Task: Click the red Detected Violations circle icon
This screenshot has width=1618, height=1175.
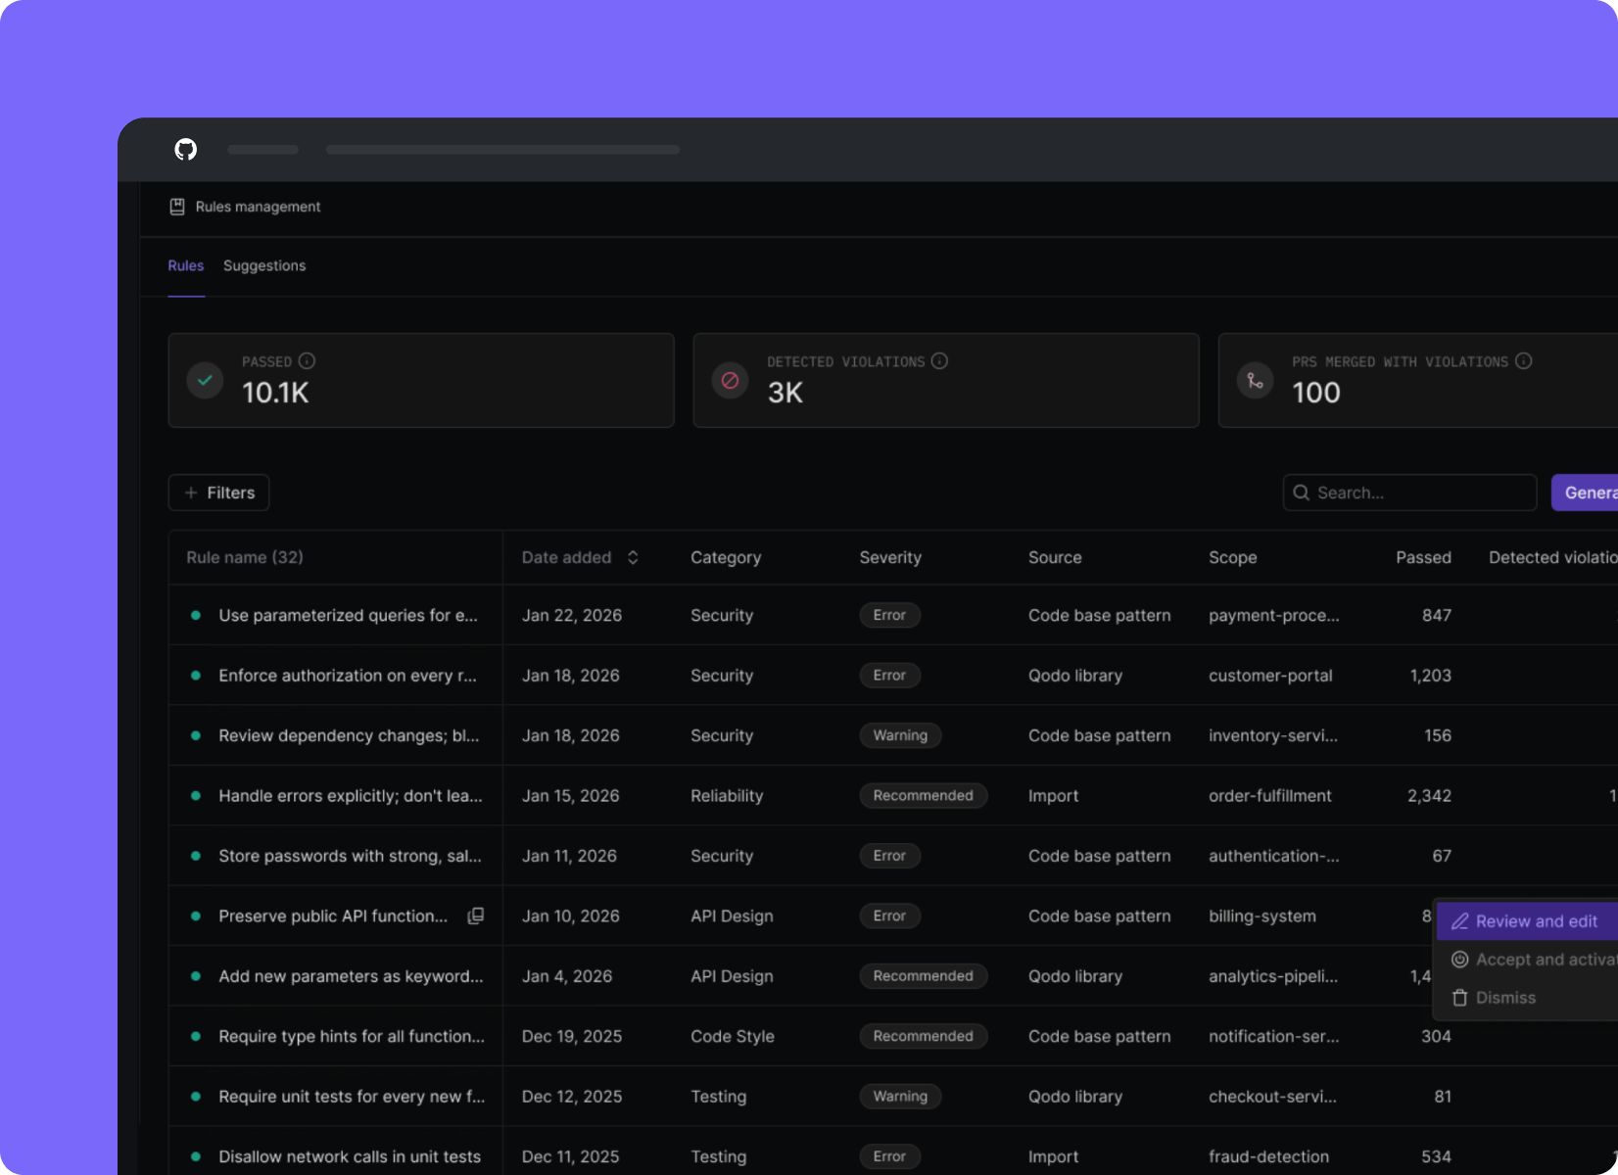Action: [730, 380]
